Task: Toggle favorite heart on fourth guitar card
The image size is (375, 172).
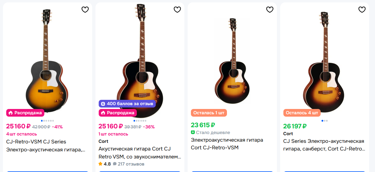Action: click(x=362, y=10)
